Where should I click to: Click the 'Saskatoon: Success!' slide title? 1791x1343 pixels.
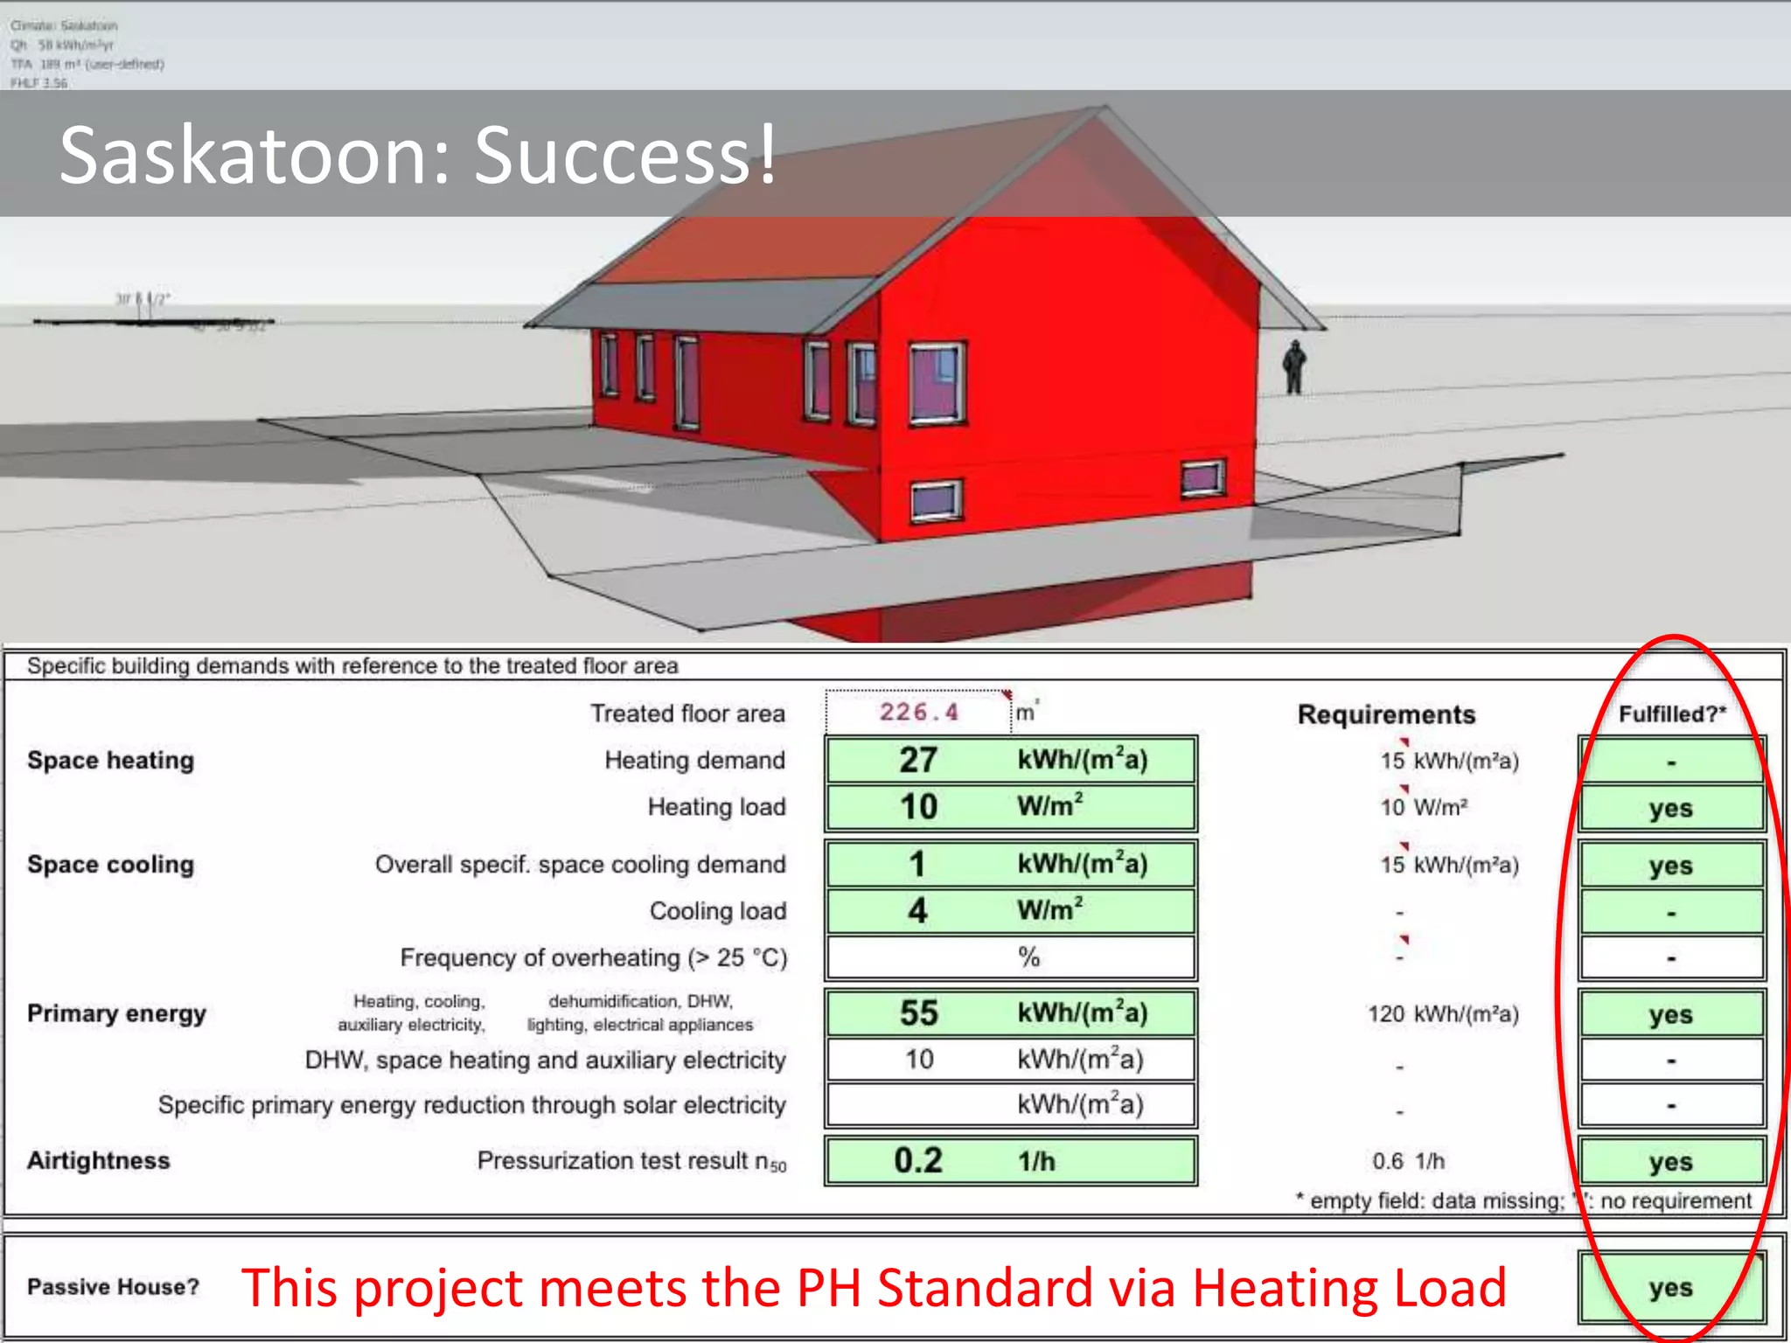click(x=418, y=155)
